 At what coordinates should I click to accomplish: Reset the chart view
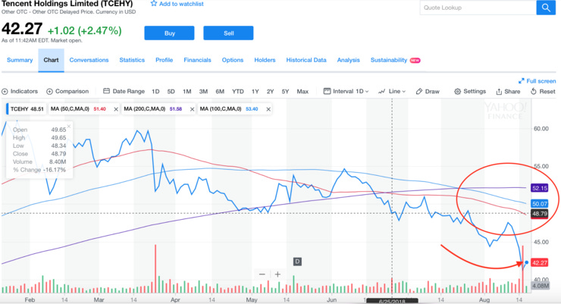click(x=543, y=91)
